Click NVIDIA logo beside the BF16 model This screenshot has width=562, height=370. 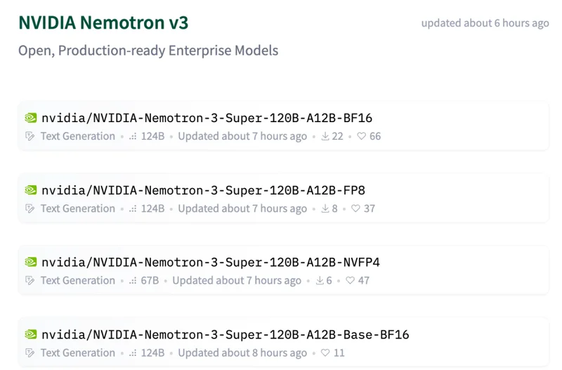point(30,118)
